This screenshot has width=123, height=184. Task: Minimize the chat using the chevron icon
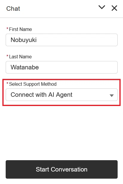pyautogui.click(x=102, y=7)
